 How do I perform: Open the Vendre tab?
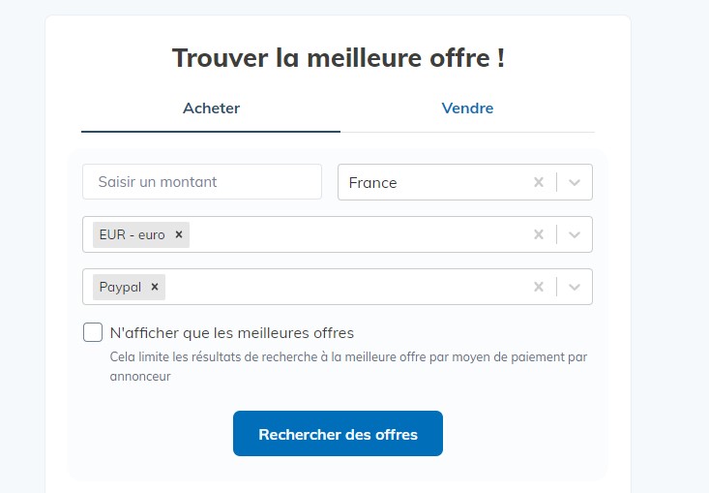467,108
